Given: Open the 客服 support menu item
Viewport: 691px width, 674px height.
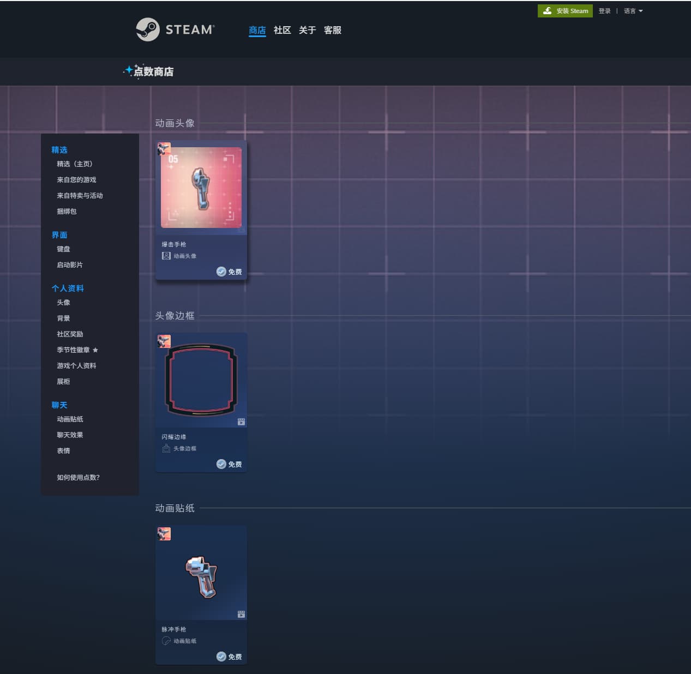Looking at the screenshot, I should pyautogui.click(x=332, y=30).
